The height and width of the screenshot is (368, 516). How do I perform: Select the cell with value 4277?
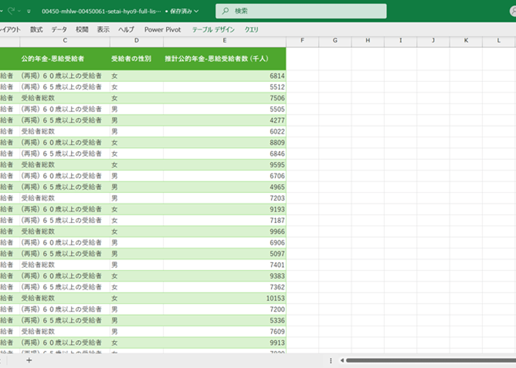pyautogui.click(x=224, y=120)
